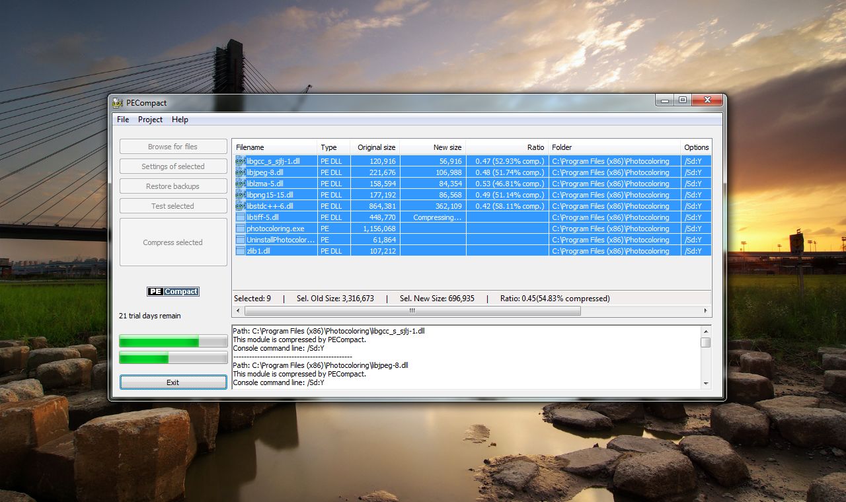Minimize the PECompact window
Screen dimensions: 846x502
(x=665, y=100)
